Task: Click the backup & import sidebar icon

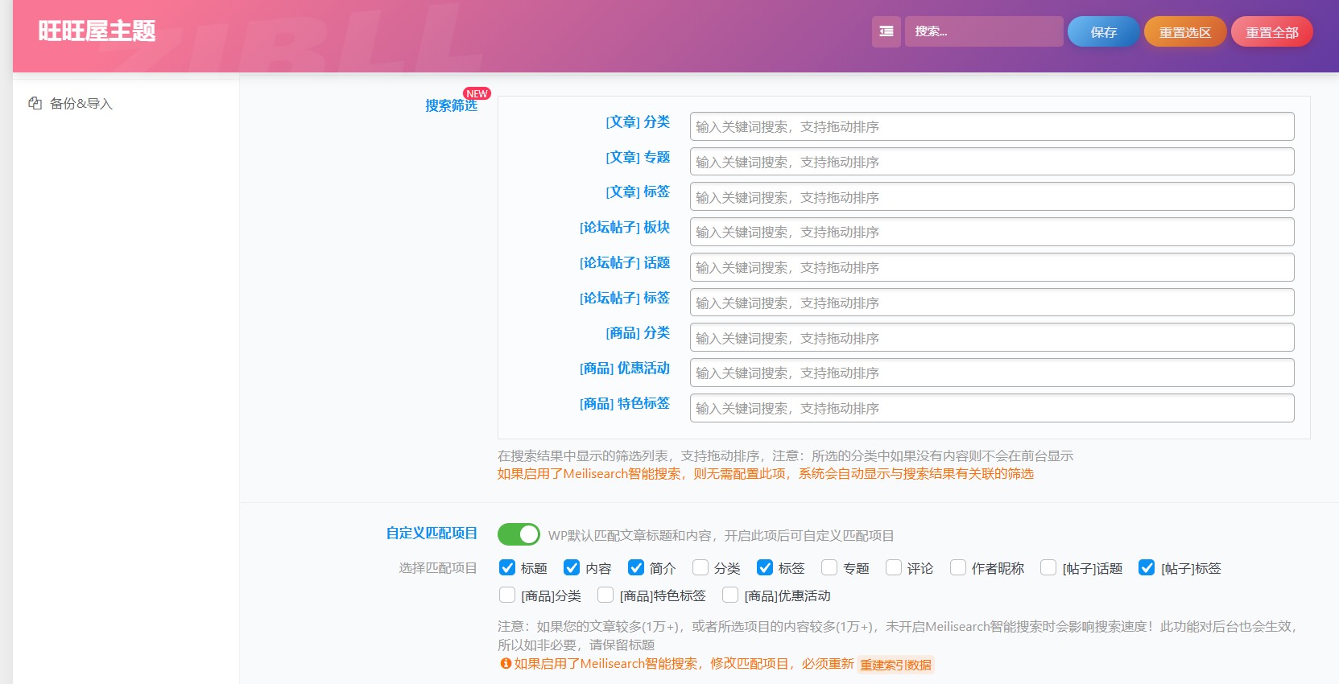Action: tap(35, 103)
